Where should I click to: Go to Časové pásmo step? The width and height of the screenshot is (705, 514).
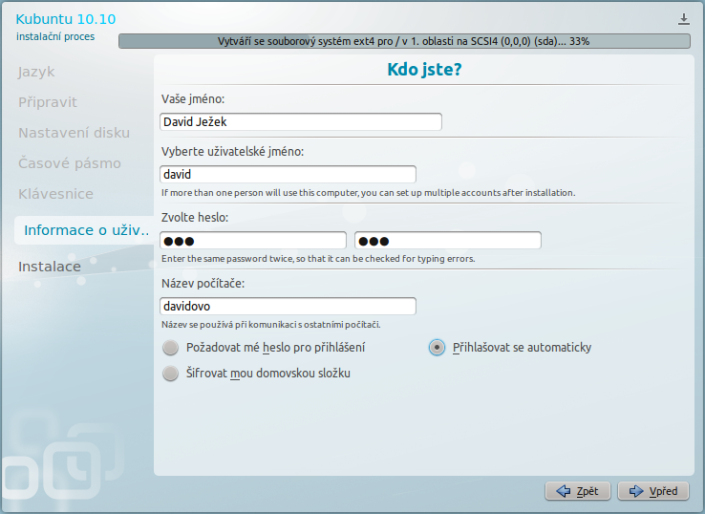tap(70, 163)
